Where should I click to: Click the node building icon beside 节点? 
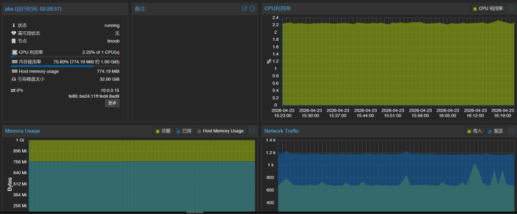pyautogui.click(x=14, y=41)
